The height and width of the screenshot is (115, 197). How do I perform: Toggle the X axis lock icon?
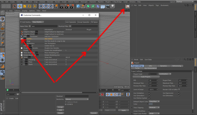click(41, 6)
